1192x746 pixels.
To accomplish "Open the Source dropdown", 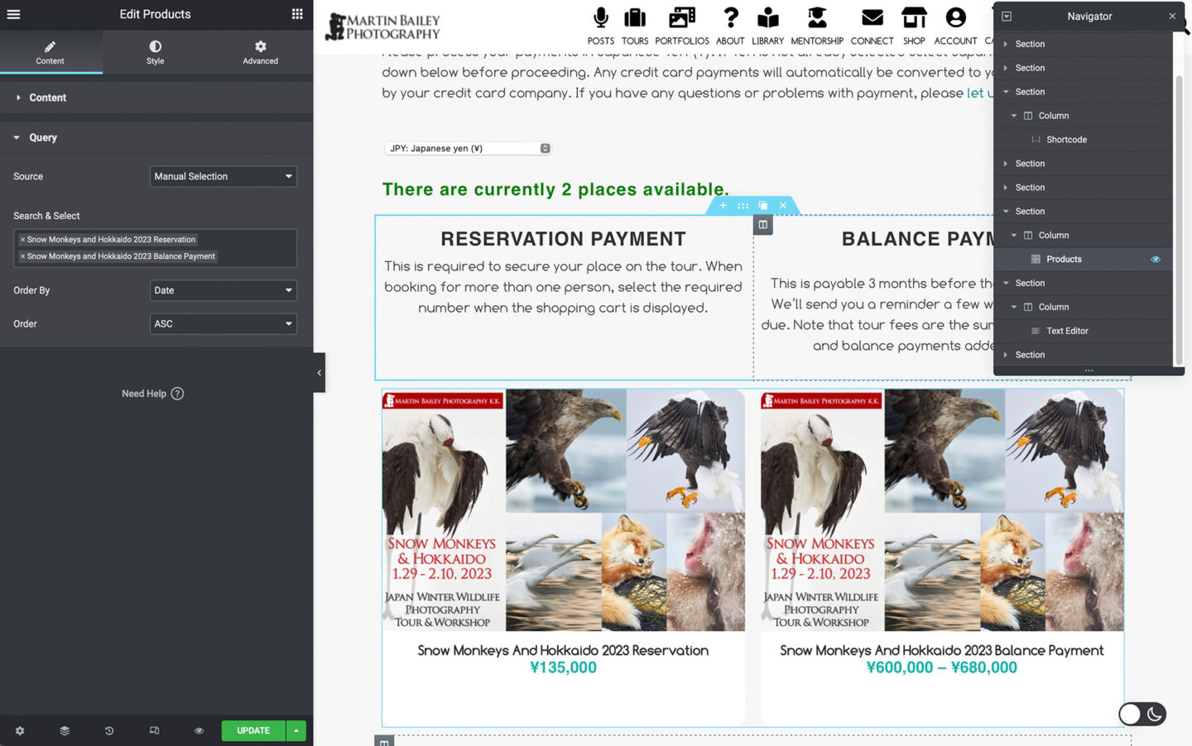I will 223,176.
